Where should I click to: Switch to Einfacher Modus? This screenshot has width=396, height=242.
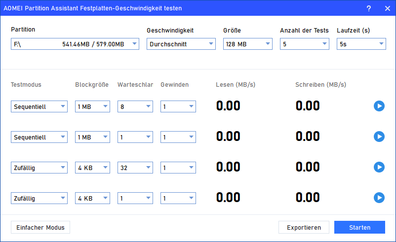(x=40, y=227)
